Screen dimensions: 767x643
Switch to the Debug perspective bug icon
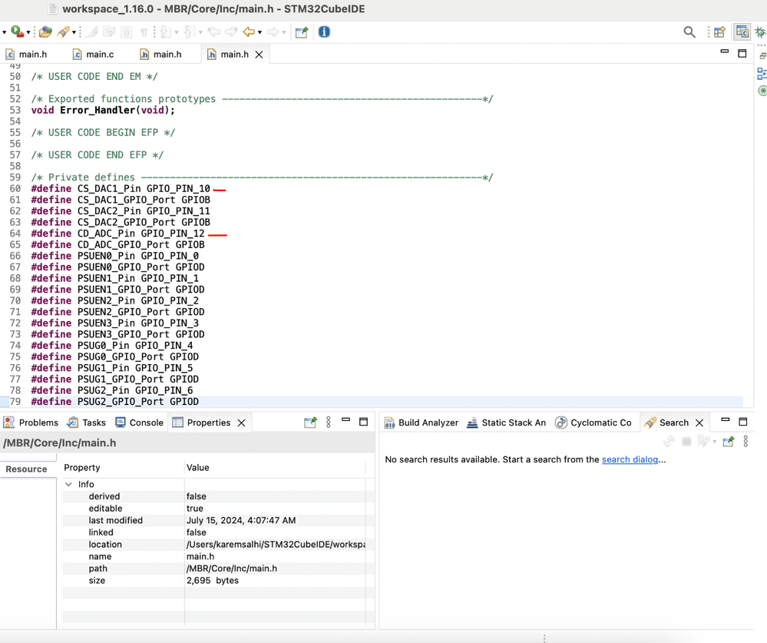pos(760,32)
